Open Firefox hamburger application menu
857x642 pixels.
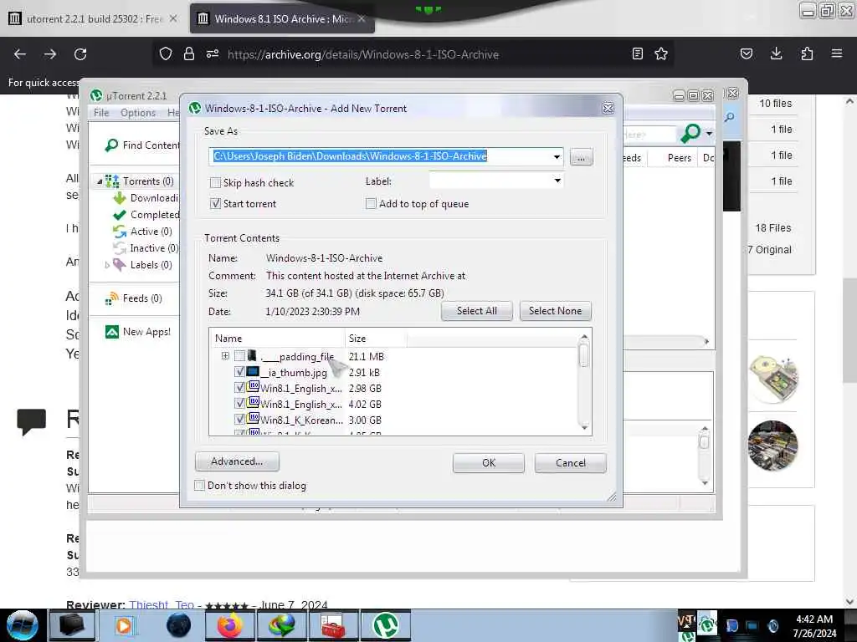click(x=837, y=53)
